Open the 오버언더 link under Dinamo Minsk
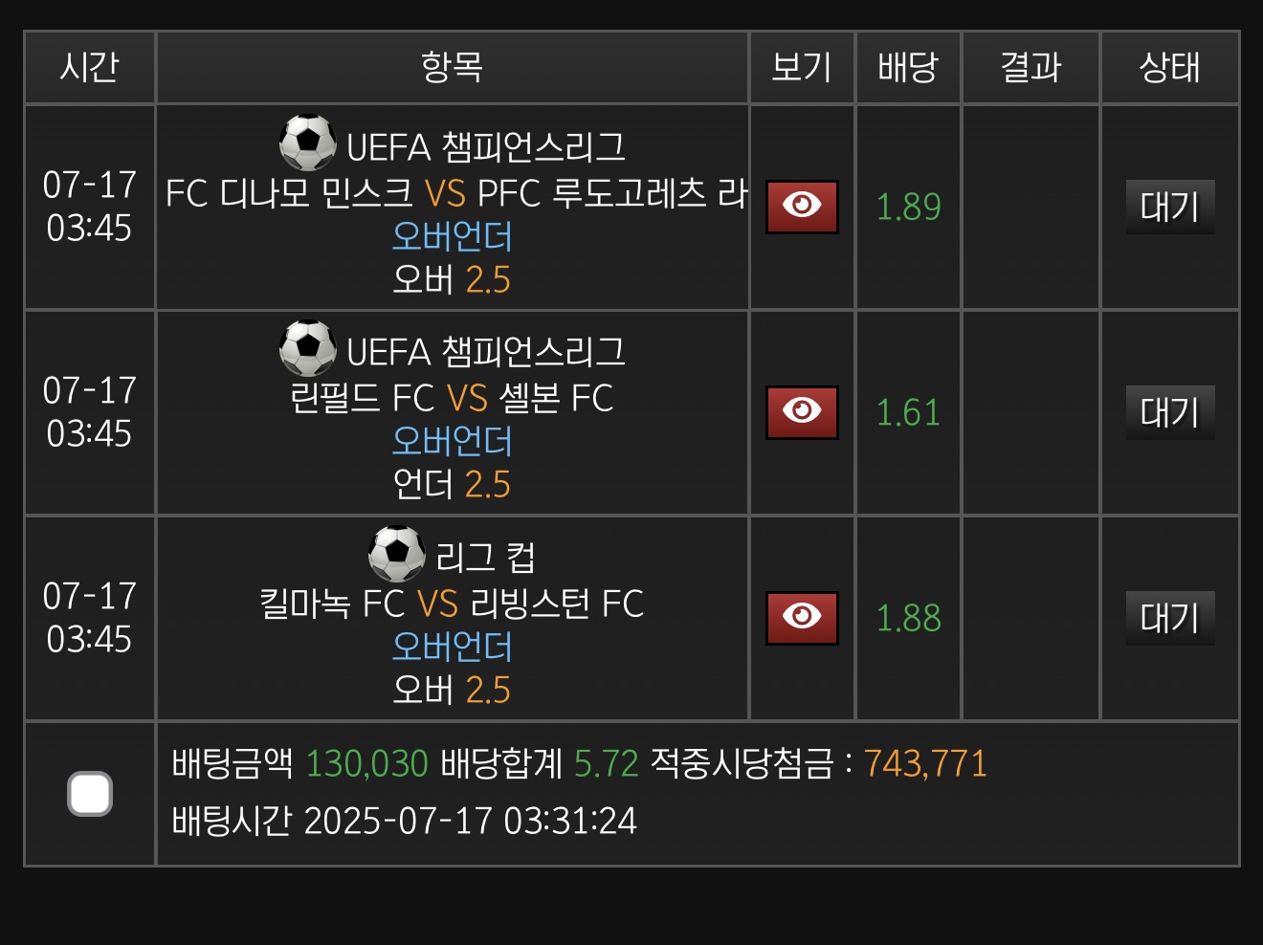Image resolution: width=1263 pixels, height=945 pixels. (x=452, y=236)
